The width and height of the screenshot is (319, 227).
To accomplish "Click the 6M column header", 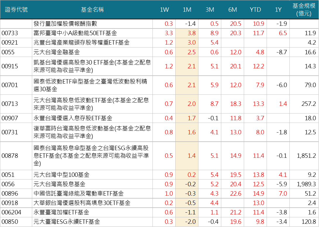I will [233, 10].
